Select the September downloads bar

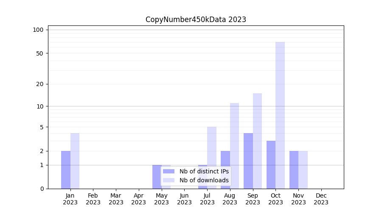point(257,141)
